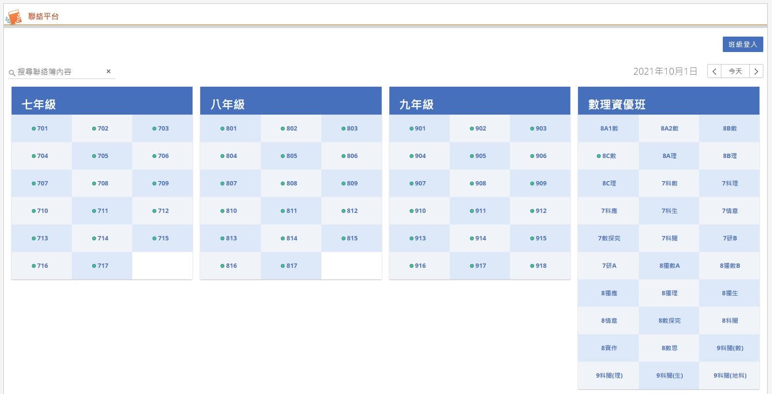This screenshot has height=394, width=772.
Task: Jump to today using the 今天 button
Action: tap(735, 71)
